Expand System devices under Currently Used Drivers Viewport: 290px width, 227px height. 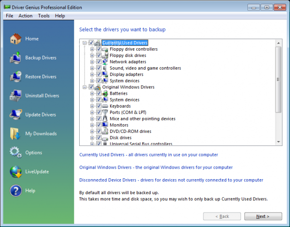point(92,81)
